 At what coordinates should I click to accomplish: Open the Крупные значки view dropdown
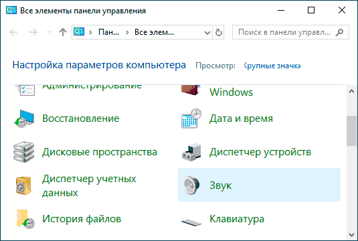[272, 66]
